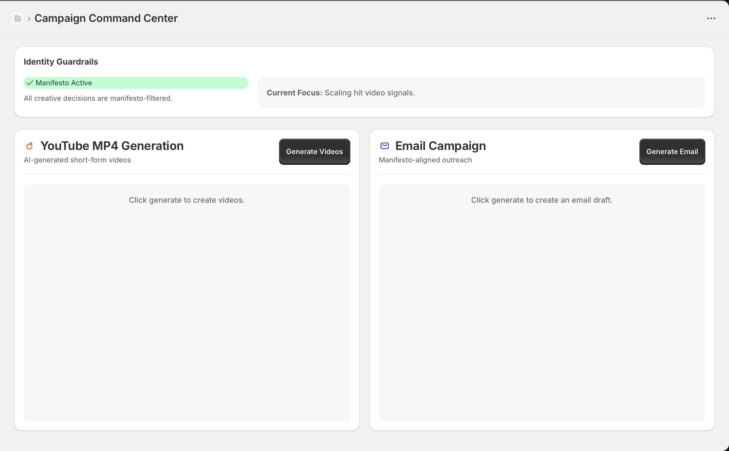Viewport: 729px width, 451px height.
Task: Click the red refresh icon beside YouTube heading
Action: click(29, 146)
